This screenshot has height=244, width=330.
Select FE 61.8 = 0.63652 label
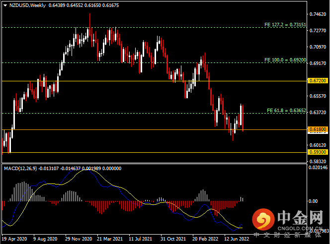tap(286, 111)
